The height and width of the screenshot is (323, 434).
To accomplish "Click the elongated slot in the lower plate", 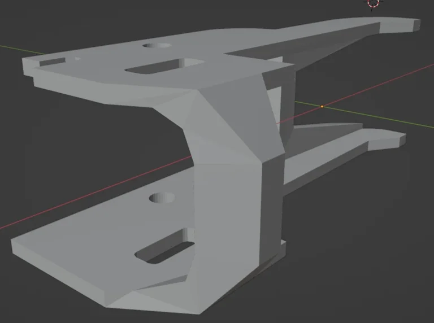I will tap(164, 246).
